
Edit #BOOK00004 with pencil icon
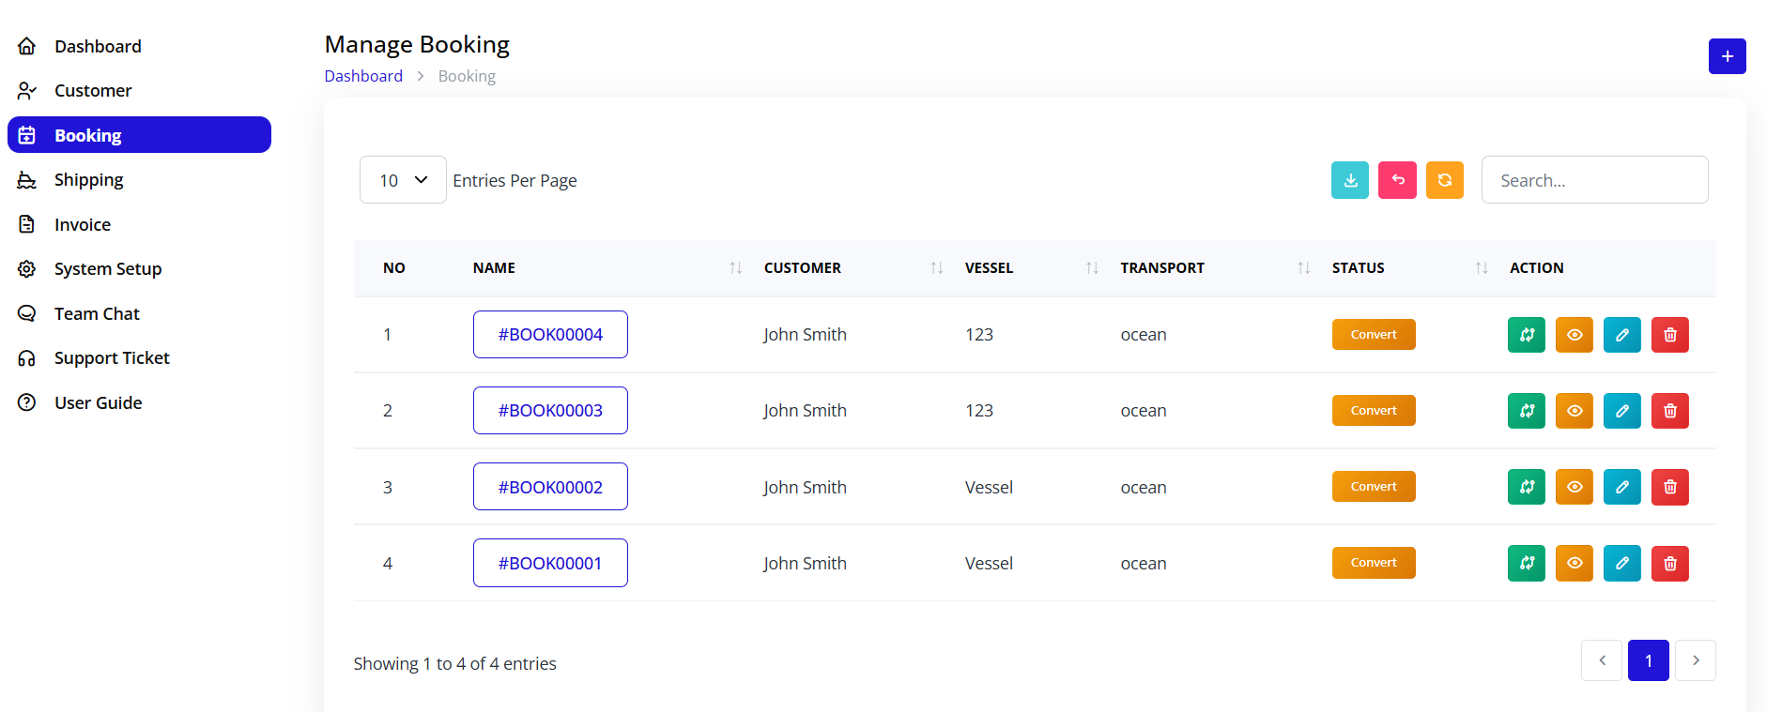tap(1622, 335)
